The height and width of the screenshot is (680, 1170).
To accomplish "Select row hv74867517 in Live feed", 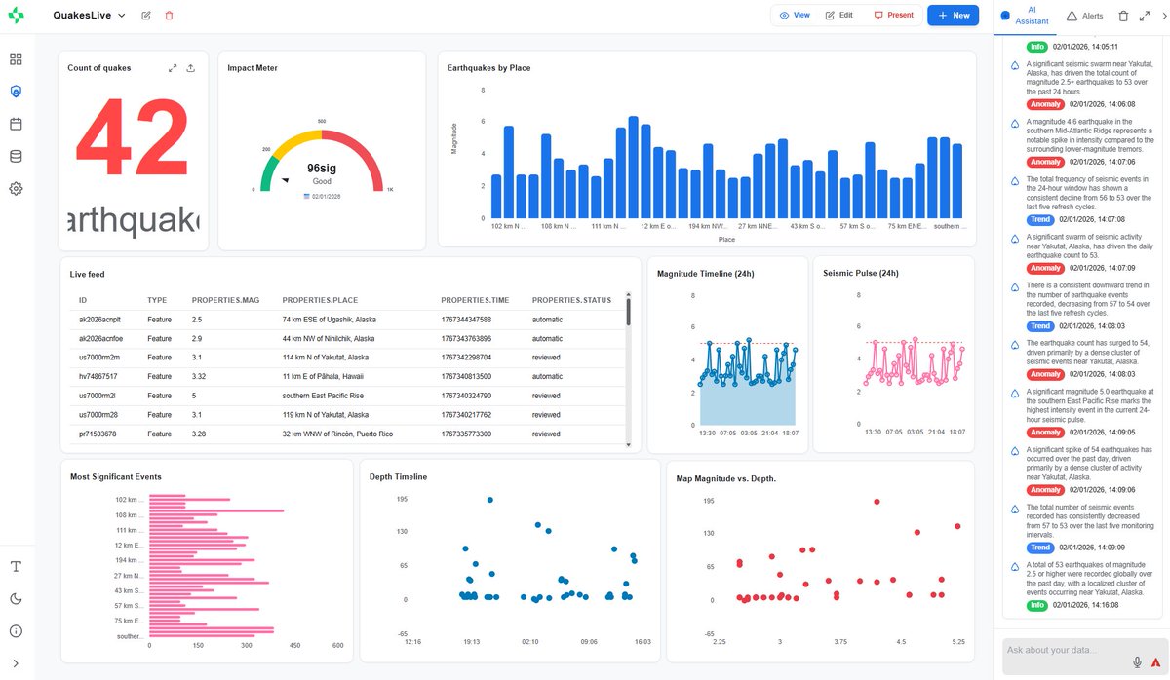I will click(347, 376).
